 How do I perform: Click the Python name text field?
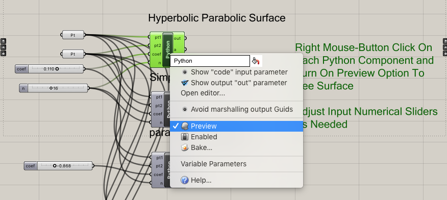[x=210, y=61]
